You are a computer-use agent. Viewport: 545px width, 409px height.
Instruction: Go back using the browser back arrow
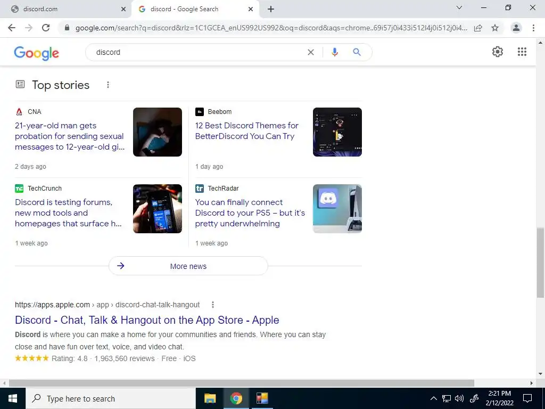coord(12,28)
